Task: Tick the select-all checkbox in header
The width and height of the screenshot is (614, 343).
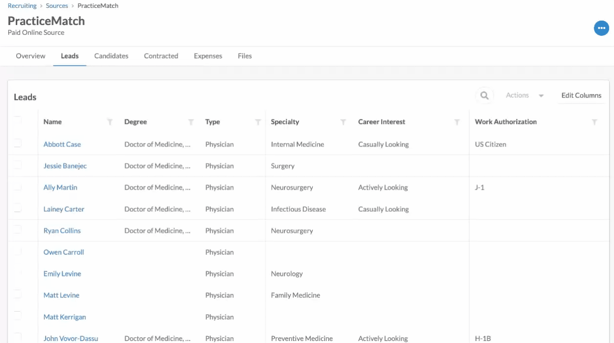Action: click(x=18, y=121)
